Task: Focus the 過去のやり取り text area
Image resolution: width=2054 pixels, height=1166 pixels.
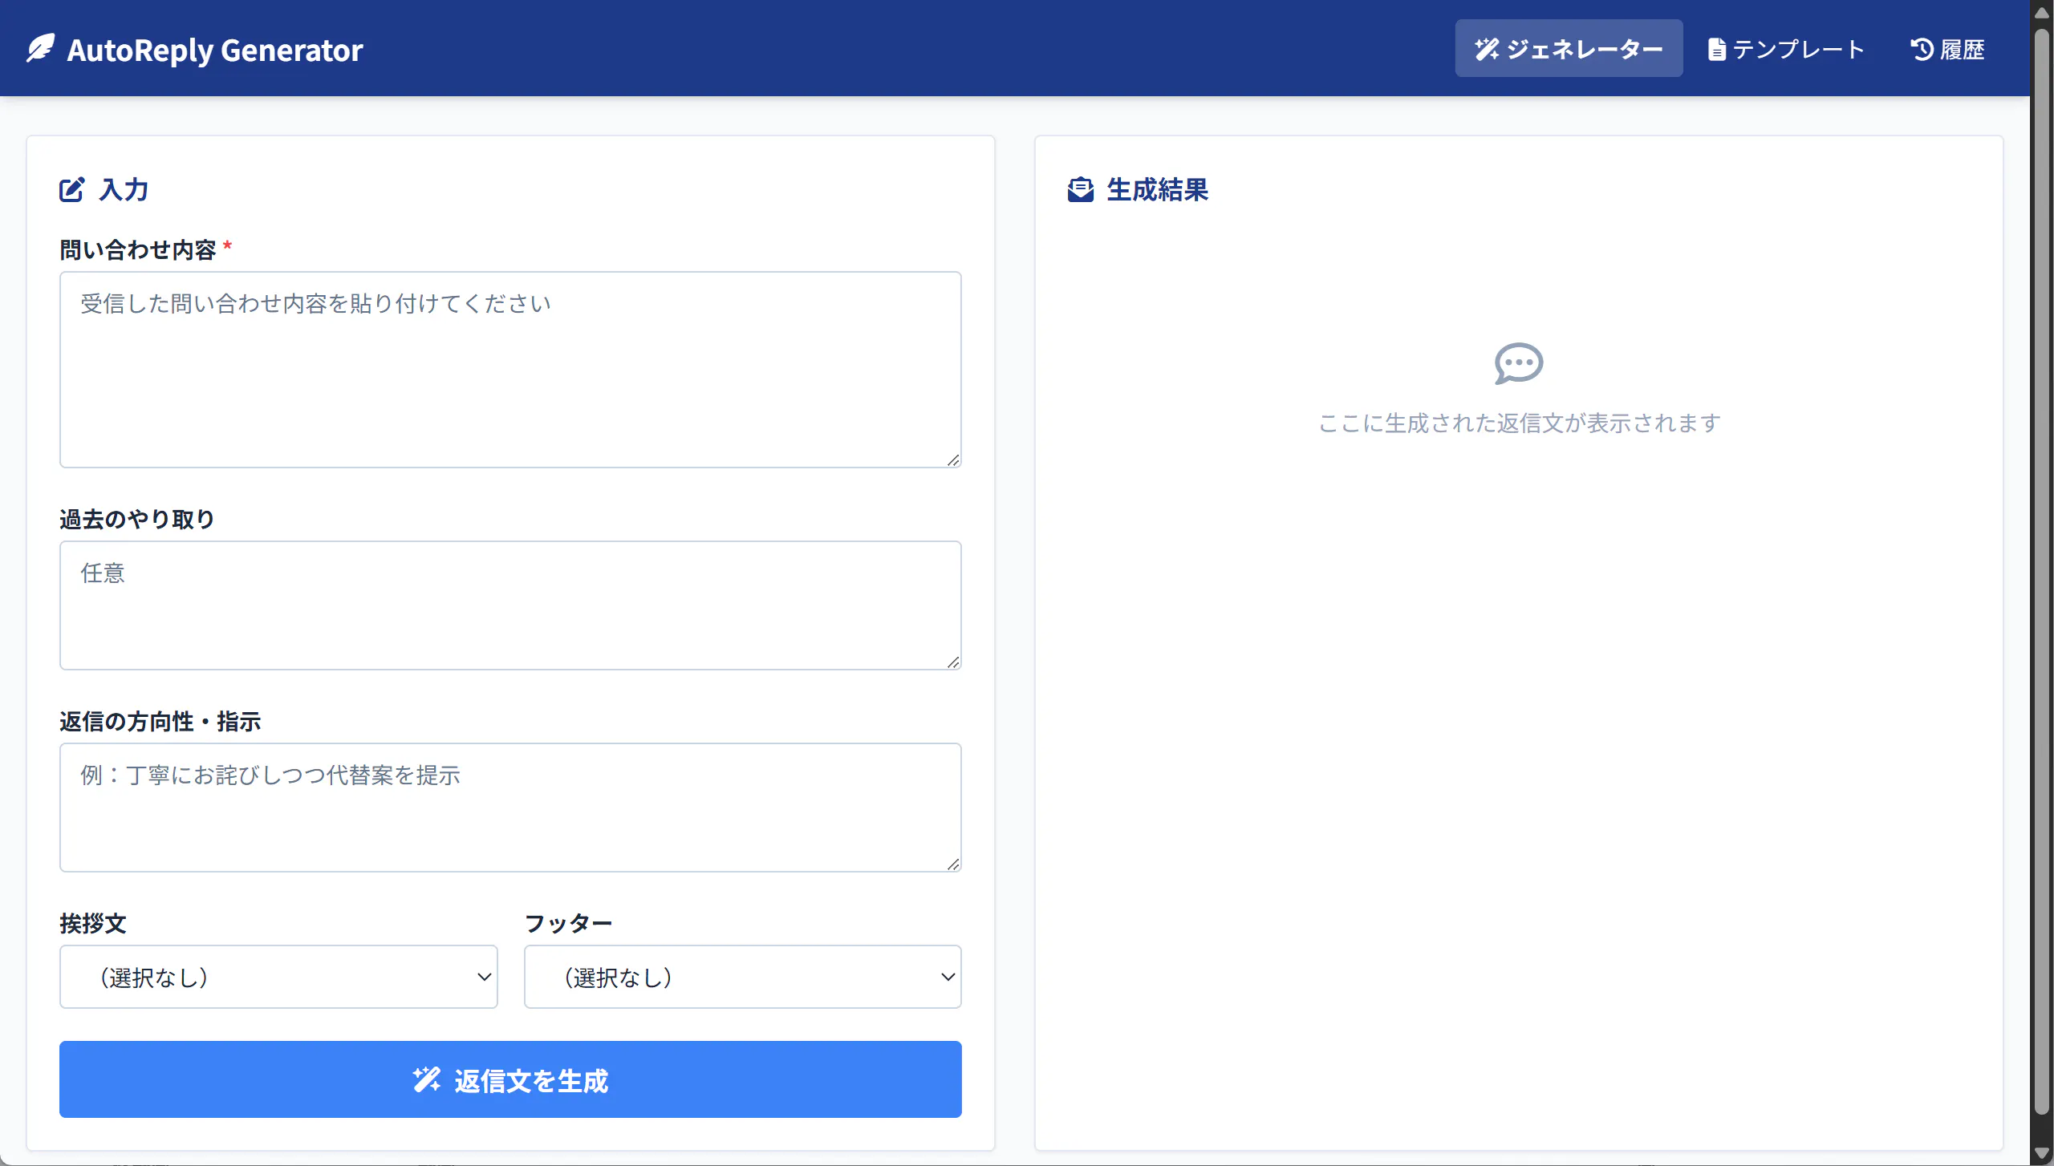Action: pos(510,605)
